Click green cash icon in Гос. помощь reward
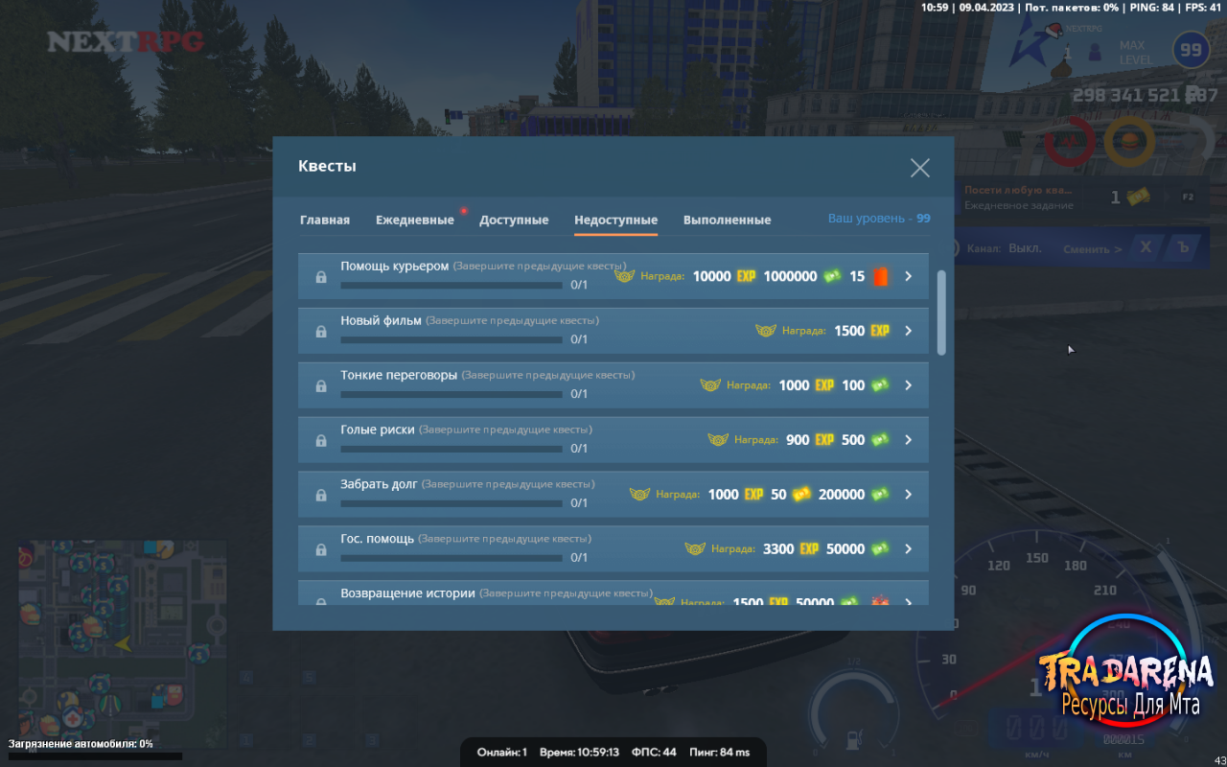 880,549
